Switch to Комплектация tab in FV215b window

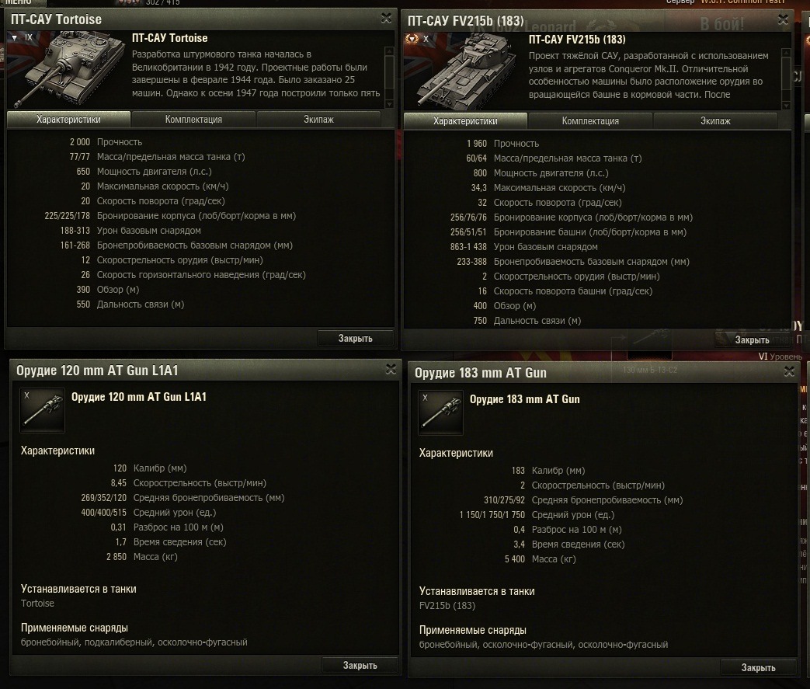590,121
